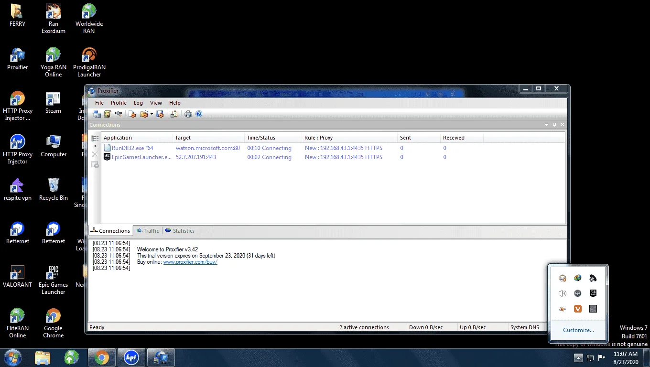Open the View menu
This screenshot has width=650, height=367.
click(156, 103)
